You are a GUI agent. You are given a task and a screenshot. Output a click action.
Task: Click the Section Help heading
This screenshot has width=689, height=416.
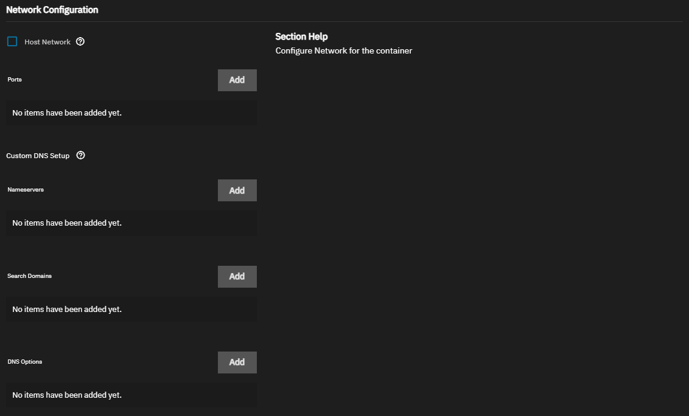coord(301,36)
